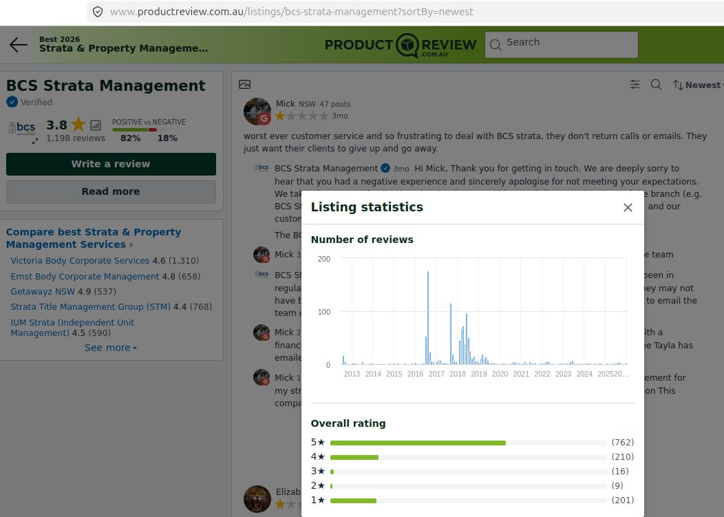Click the back arrow in the header
The image size is (724, 517).
(19, 45)
